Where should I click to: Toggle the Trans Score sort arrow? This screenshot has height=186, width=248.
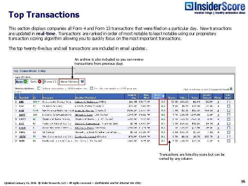(163, 96)
